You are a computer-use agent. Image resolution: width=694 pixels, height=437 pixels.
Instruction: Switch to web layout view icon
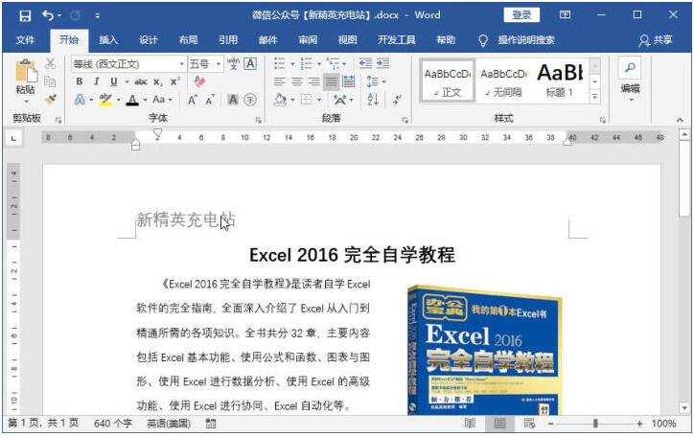point(529,424)
